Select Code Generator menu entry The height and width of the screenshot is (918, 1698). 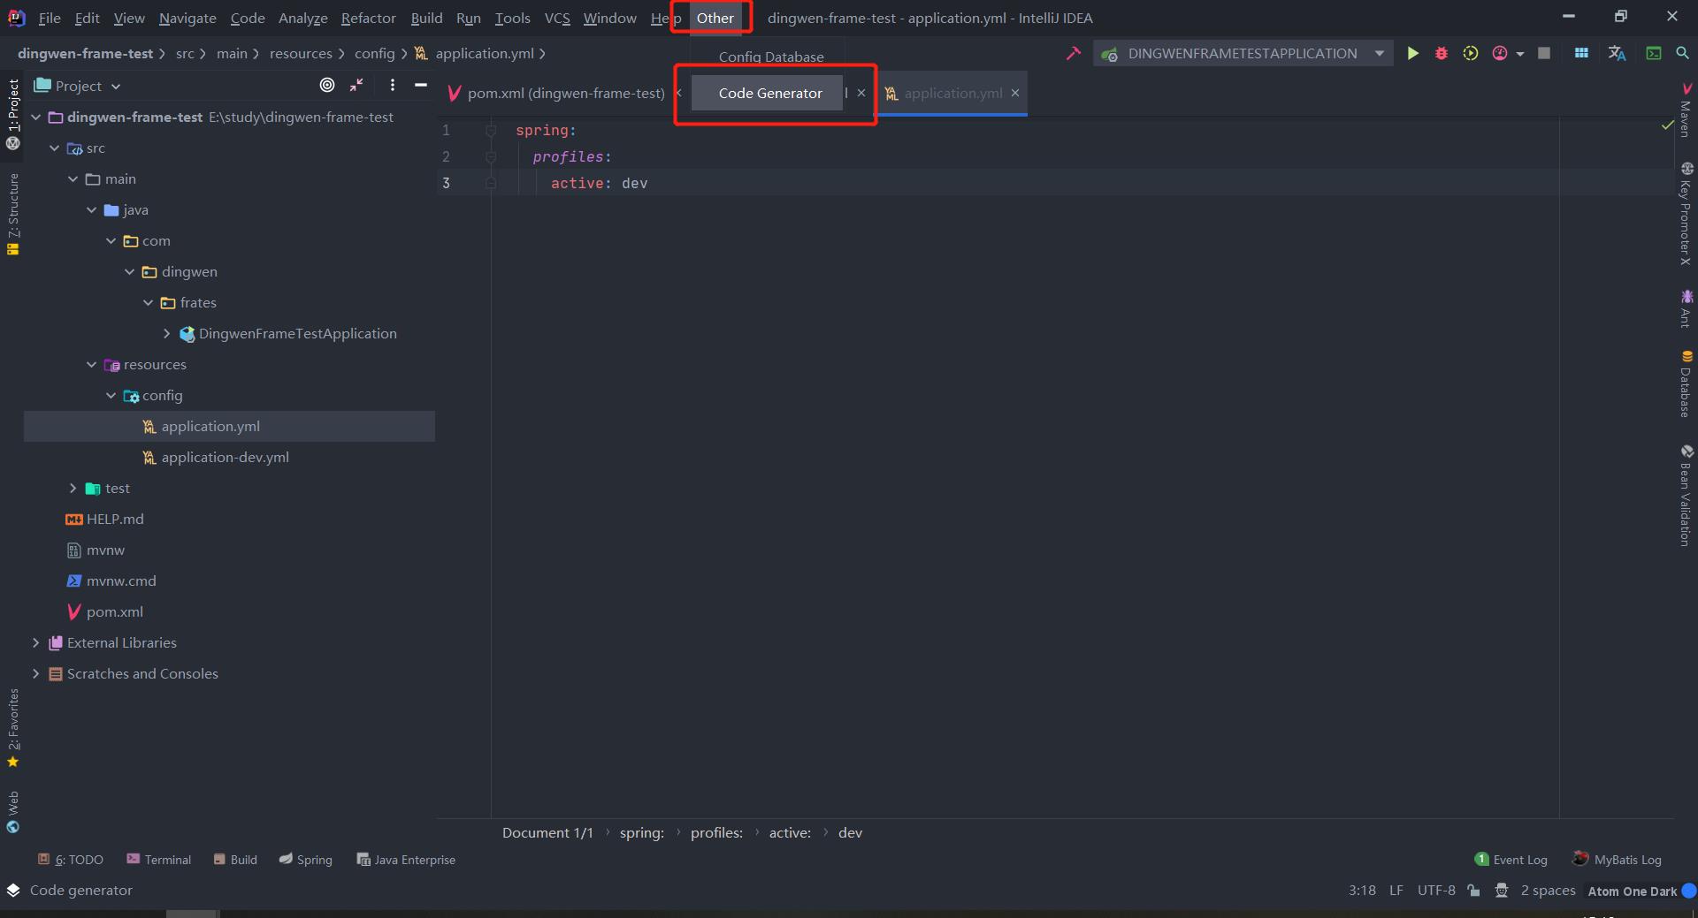click(768, 93)
